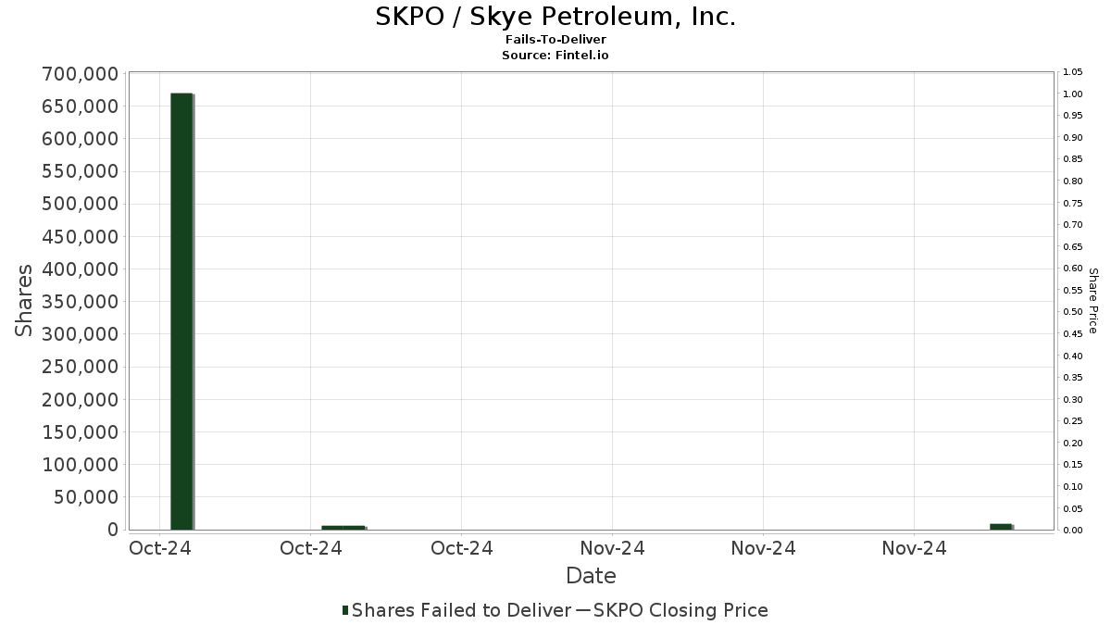Click the 350,000 tick label
1111x625 pixels.
click(81, 302)
